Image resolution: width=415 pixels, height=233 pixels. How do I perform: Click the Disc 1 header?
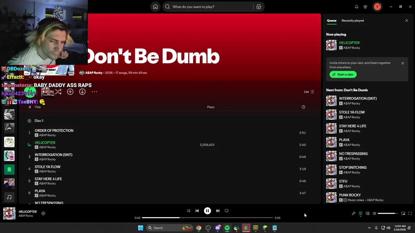[x=39, y=121]
